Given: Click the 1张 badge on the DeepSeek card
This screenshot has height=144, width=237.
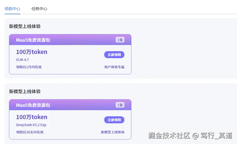Looking at the screenshot, I should [120, 105].
